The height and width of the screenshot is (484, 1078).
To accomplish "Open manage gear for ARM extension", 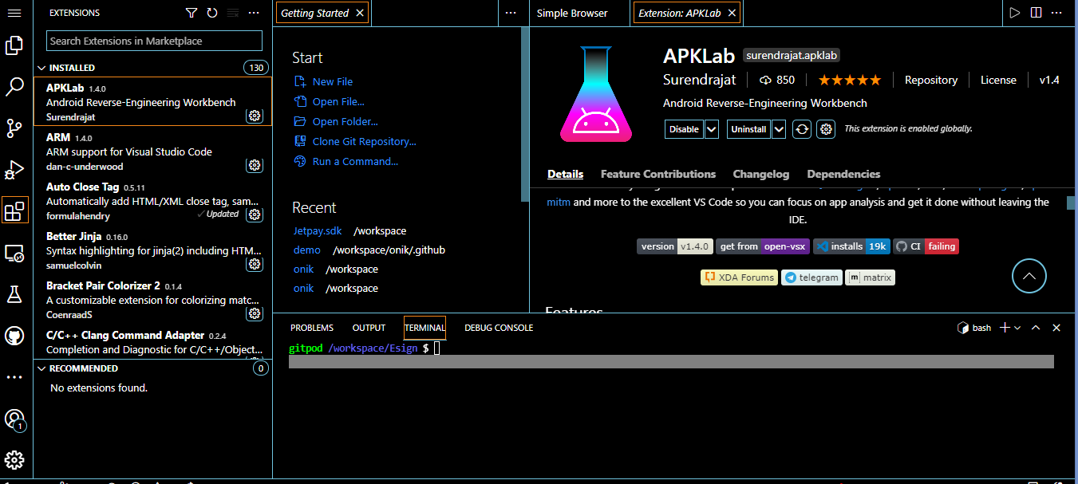I will tap(255, 165).
